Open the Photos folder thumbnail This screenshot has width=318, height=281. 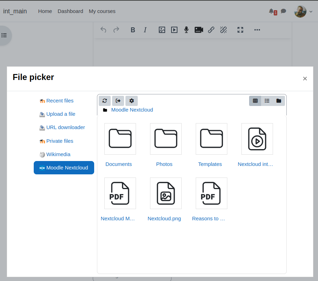(166, 139)
